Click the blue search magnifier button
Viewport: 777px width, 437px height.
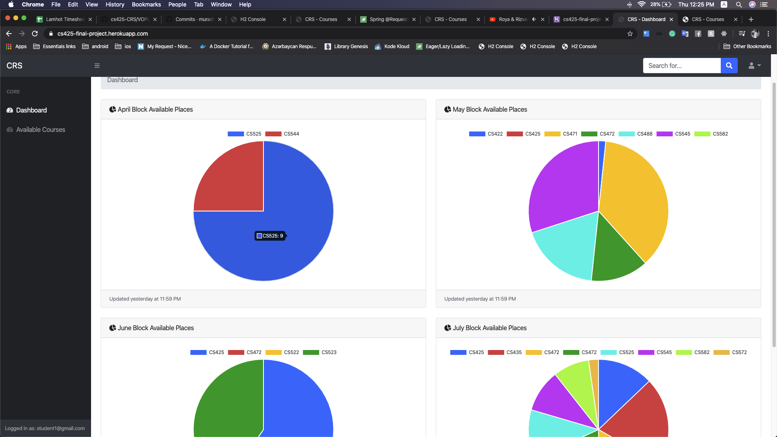tap(729, 66)
